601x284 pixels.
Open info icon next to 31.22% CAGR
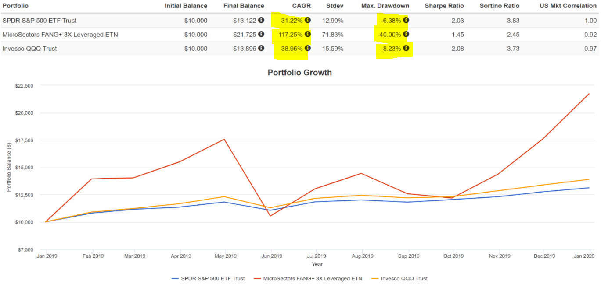point(308,20)
